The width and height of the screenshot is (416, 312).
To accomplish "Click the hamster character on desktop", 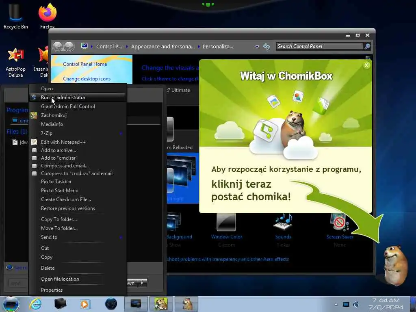I will coord(395,265).
